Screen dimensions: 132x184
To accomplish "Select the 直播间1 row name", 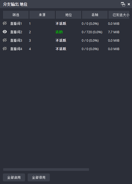I will tap(16, 23).
